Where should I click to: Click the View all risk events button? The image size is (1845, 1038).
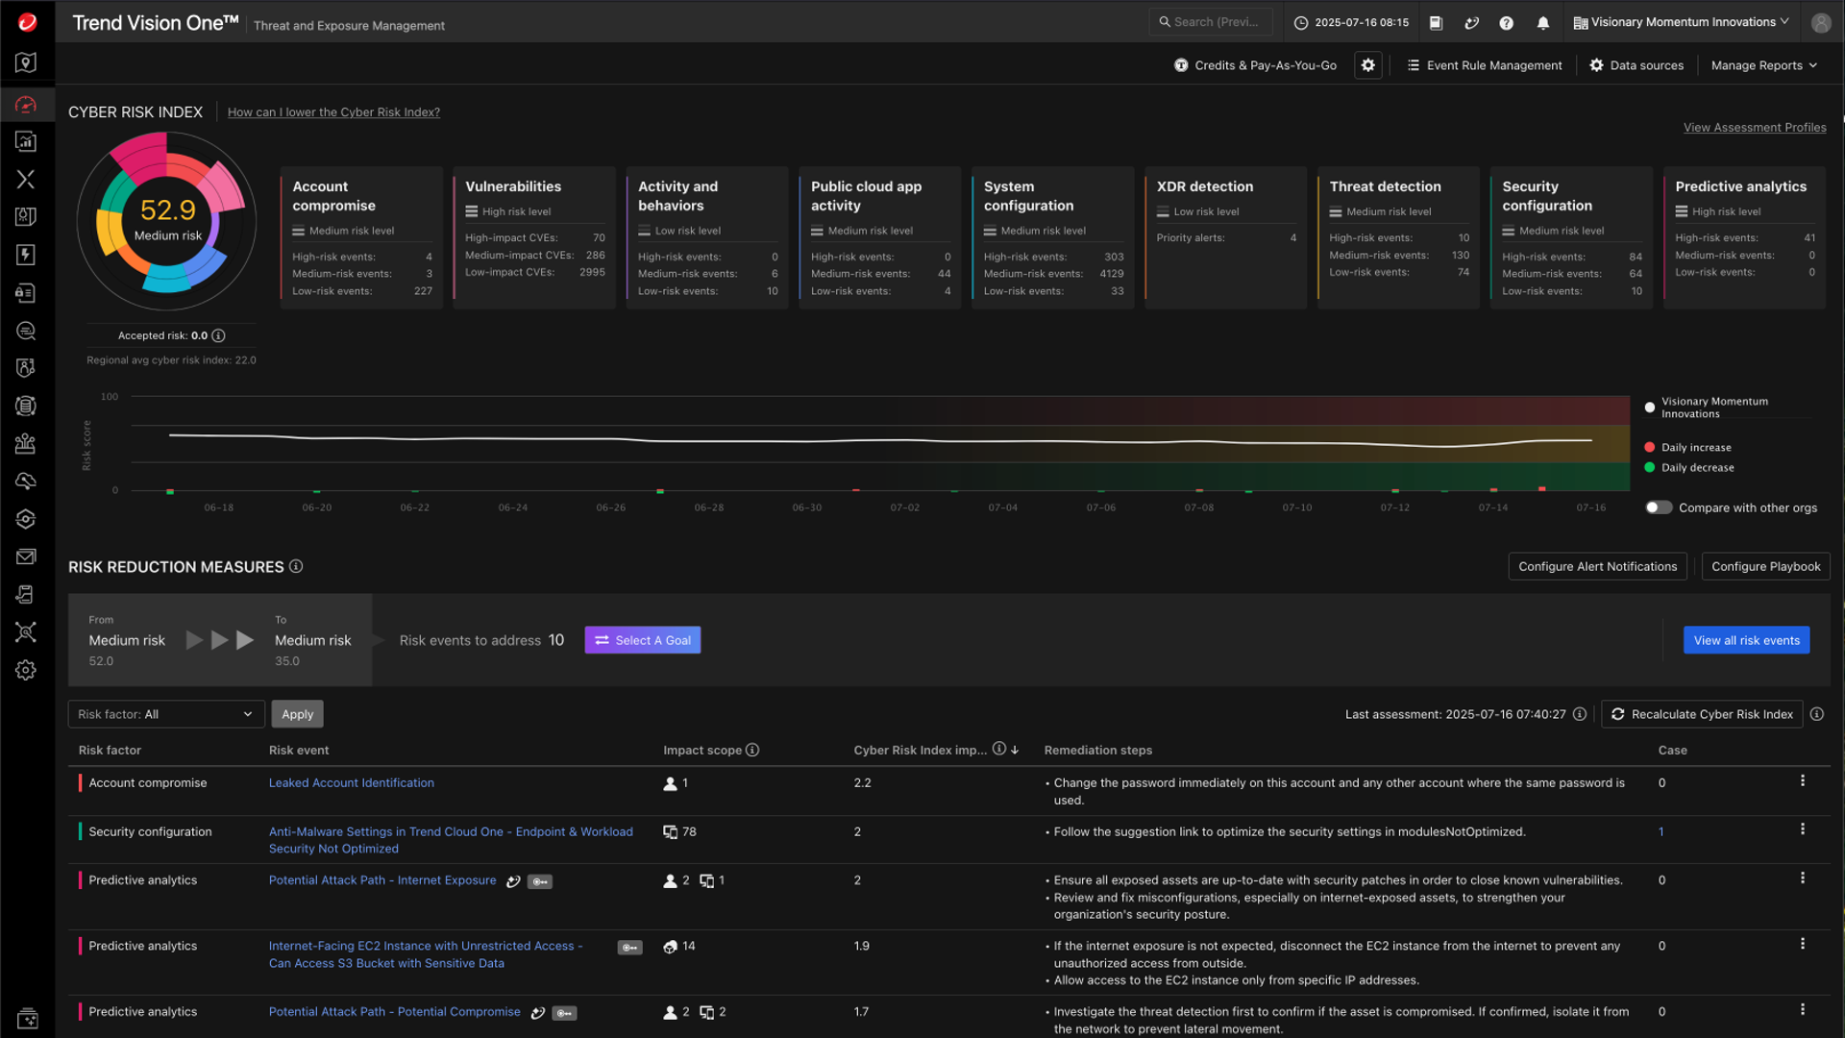(x=1746, y=640)
